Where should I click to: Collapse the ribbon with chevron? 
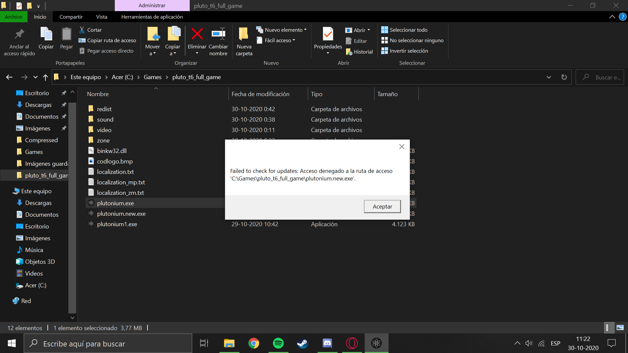point(612,17)
